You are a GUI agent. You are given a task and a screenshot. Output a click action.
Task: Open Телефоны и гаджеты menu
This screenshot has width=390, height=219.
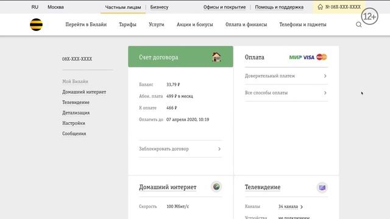pyautogui.click(x=303, y=24)
